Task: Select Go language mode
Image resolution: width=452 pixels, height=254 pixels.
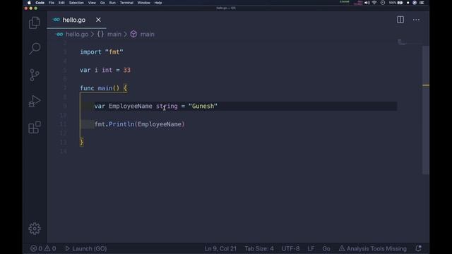Action: click(326, 248)
